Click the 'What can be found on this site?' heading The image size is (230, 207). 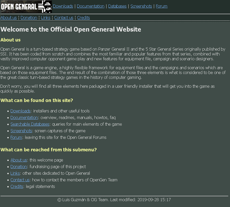[x=37, y=100]
